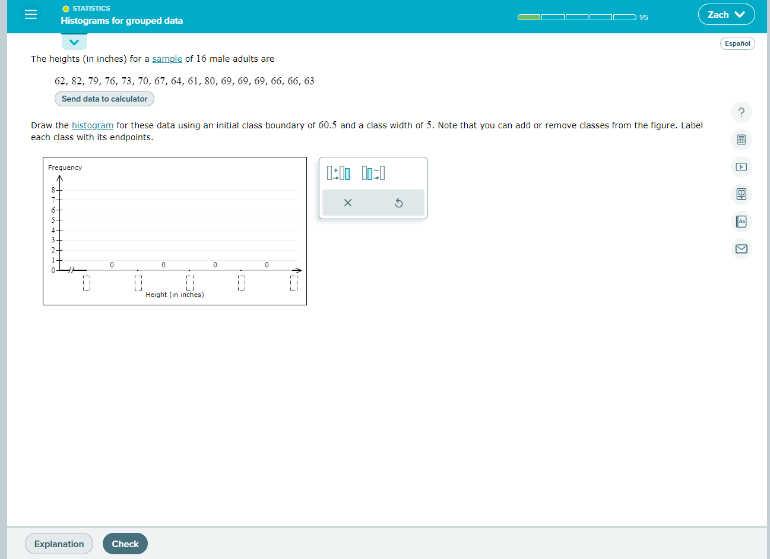Click the X to clear the histogram
770x559 pixels.
tap(347, 202)
